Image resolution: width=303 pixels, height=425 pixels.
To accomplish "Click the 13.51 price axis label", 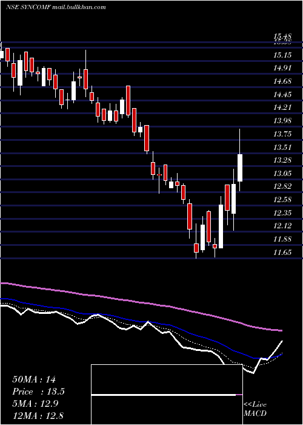I will tap(282, 148).
